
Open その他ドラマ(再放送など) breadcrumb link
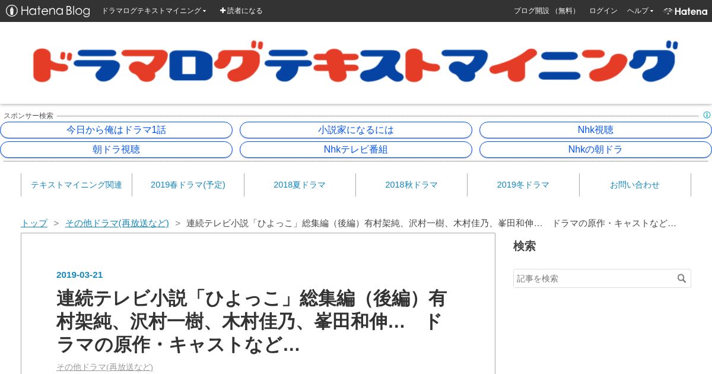pos(117,223)
